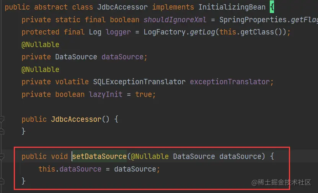Click the fold end marker beside setDataSource's closing brace
This screenshot has width=318, height=193.
pyautogui.click(x=2, y=181)
